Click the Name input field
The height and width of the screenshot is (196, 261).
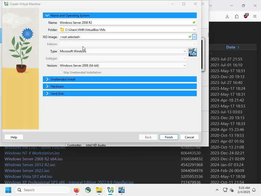(x=127, y=22)
